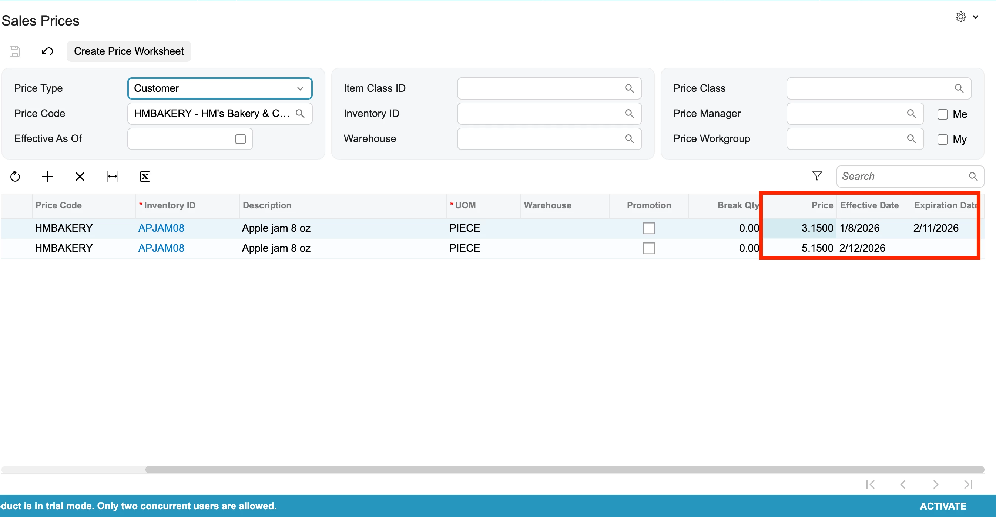
Task: Click the Save disk icon
Action: click(x=15, y=51)
